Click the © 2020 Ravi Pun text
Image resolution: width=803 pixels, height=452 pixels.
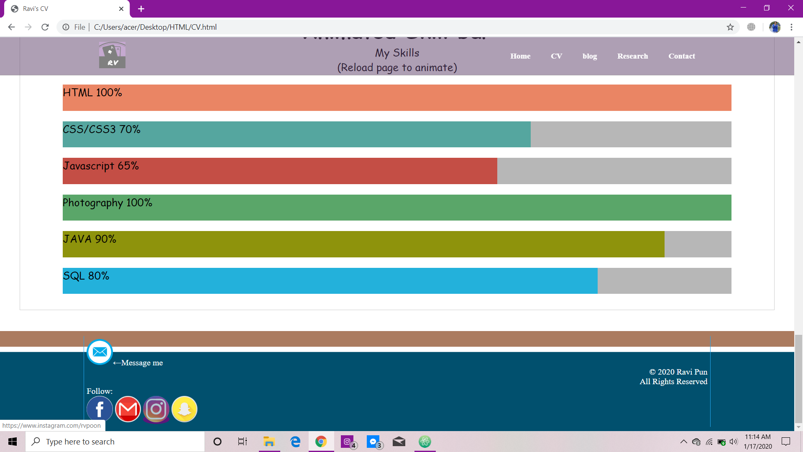(678, 372)
